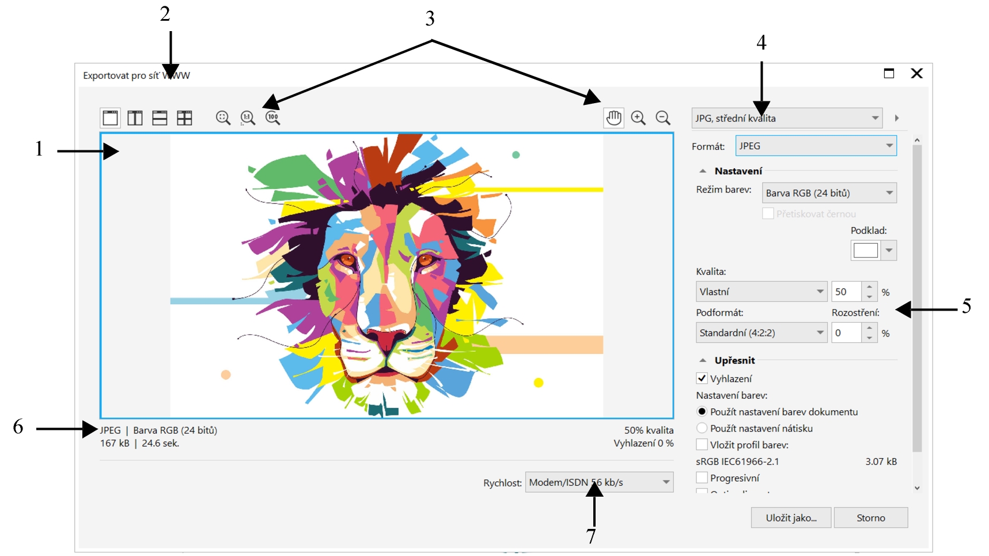Open the Režim barev dropdown
The width and height of the screenshot is (989, 556).
pyautogui.click(x=829, y=193)
